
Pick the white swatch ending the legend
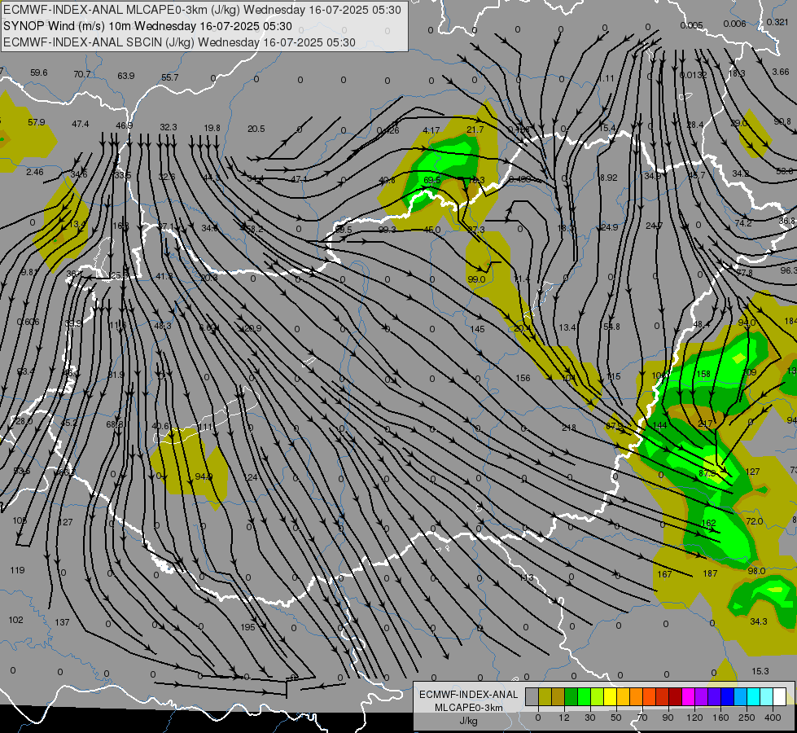point(780,696)
